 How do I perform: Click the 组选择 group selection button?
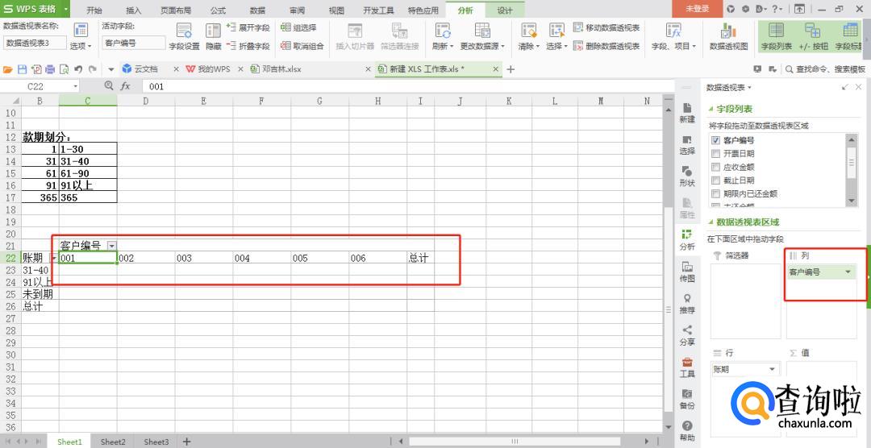coord(299,27)
